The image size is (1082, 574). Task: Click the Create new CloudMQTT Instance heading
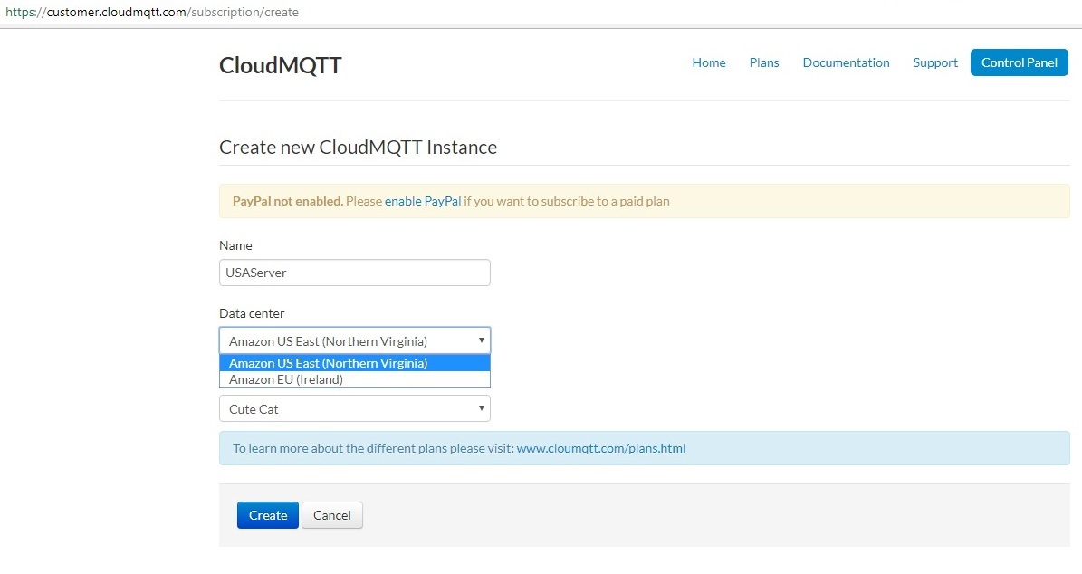click(x=358, y=147)
